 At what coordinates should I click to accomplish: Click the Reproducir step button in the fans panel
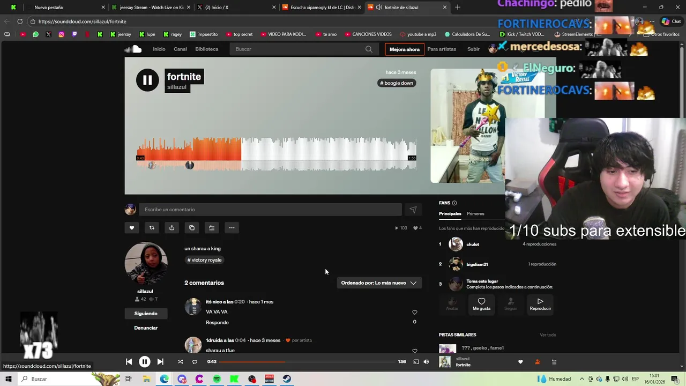click(x=540, y=304)
